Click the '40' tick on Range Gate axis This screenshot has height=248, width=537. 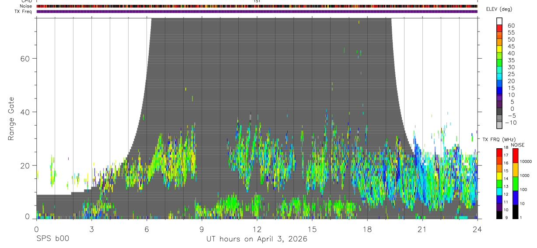pyautogui.click(x=26, y=112)
